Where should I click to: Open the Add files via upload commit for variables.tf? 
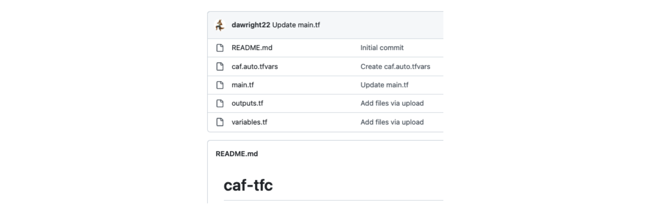point(392,122)
